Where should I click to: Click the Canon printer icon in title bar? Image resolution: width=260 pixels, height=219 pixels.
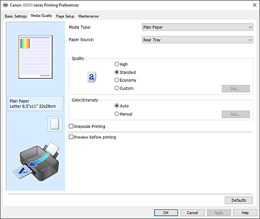5,5
